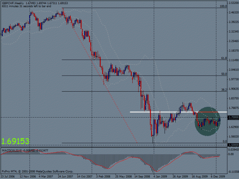Click the 2.39225 price on the scale
This screenshot has width=239, height=179.
tap(234, 22)
